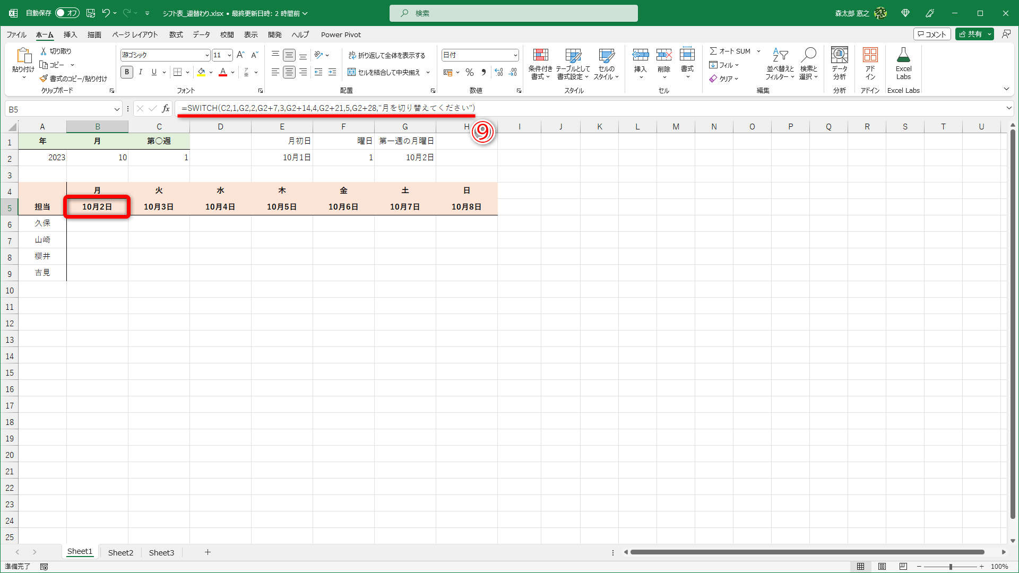Viewport: 1019px width, 573px height.
Task: Click the Format Painter brush icon
Action: click(x=44, y=79)
